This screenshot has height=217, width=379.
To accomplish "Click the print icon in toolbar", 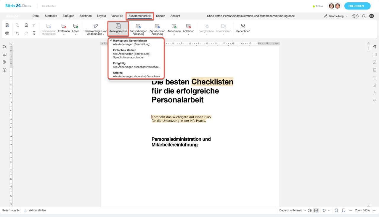I will 7,33.
